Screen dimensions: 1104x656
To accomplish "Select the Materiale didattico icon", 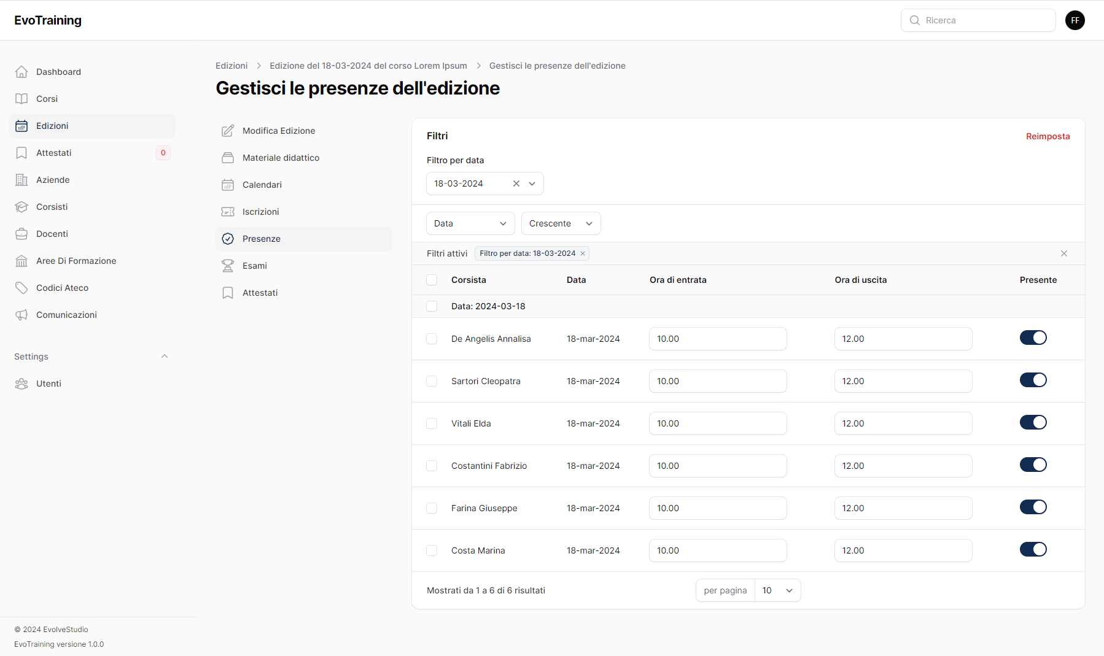I will 228,157.
